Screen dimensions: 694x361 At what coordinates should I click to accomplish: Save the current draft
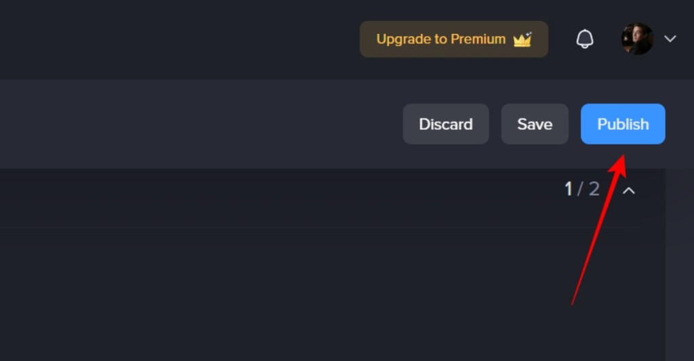tap(535, 124)
